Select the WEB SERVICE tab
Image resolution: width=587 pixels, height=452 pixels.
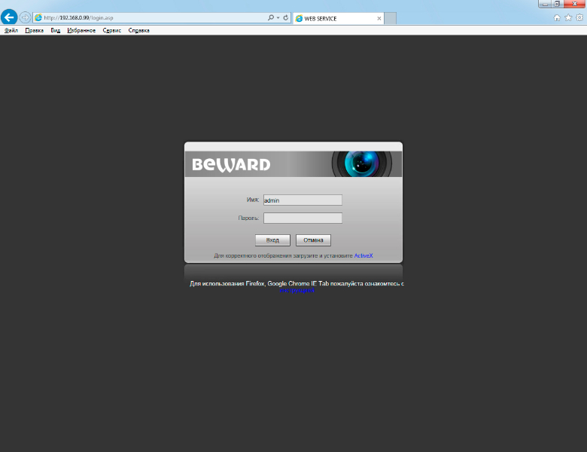(x=339, y=18)
